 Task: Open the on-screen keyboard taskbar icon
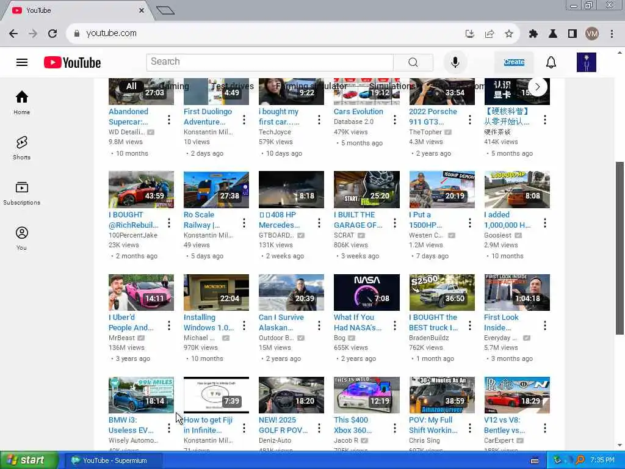point(535,460)
